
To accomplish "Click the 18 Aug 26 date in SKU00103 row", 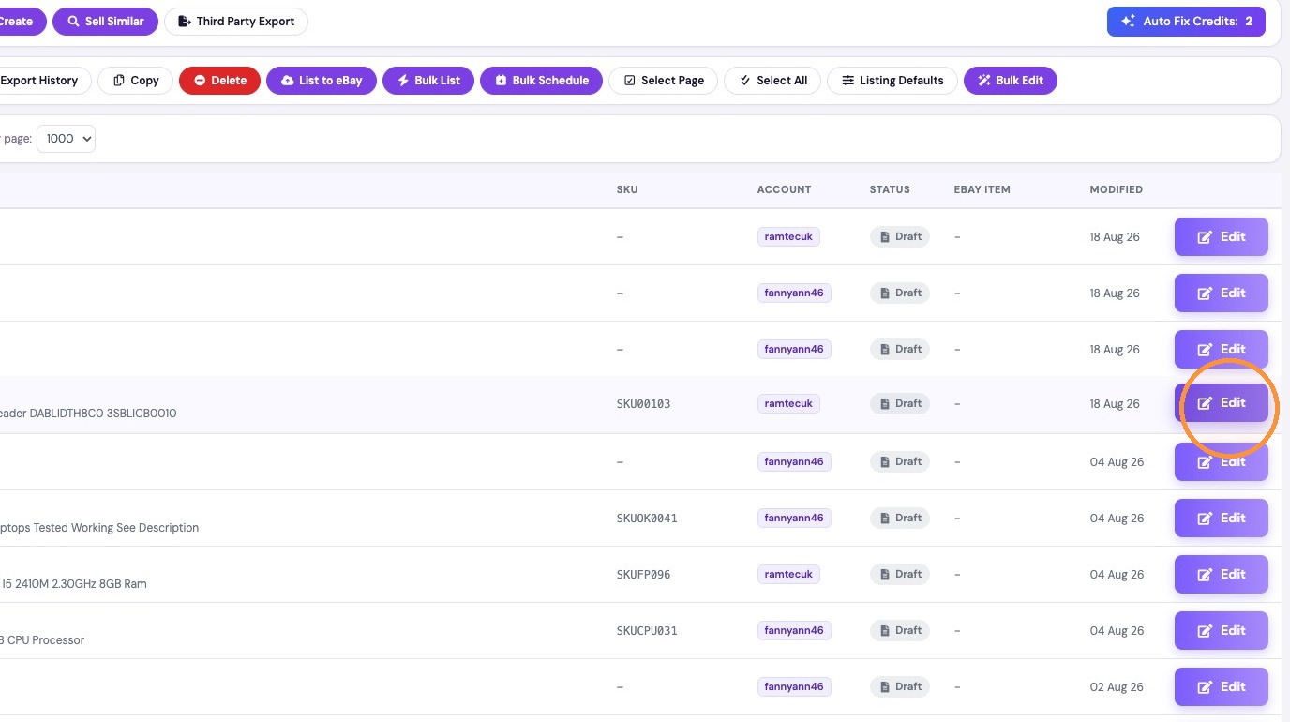I will click(x=1115, y=404).
